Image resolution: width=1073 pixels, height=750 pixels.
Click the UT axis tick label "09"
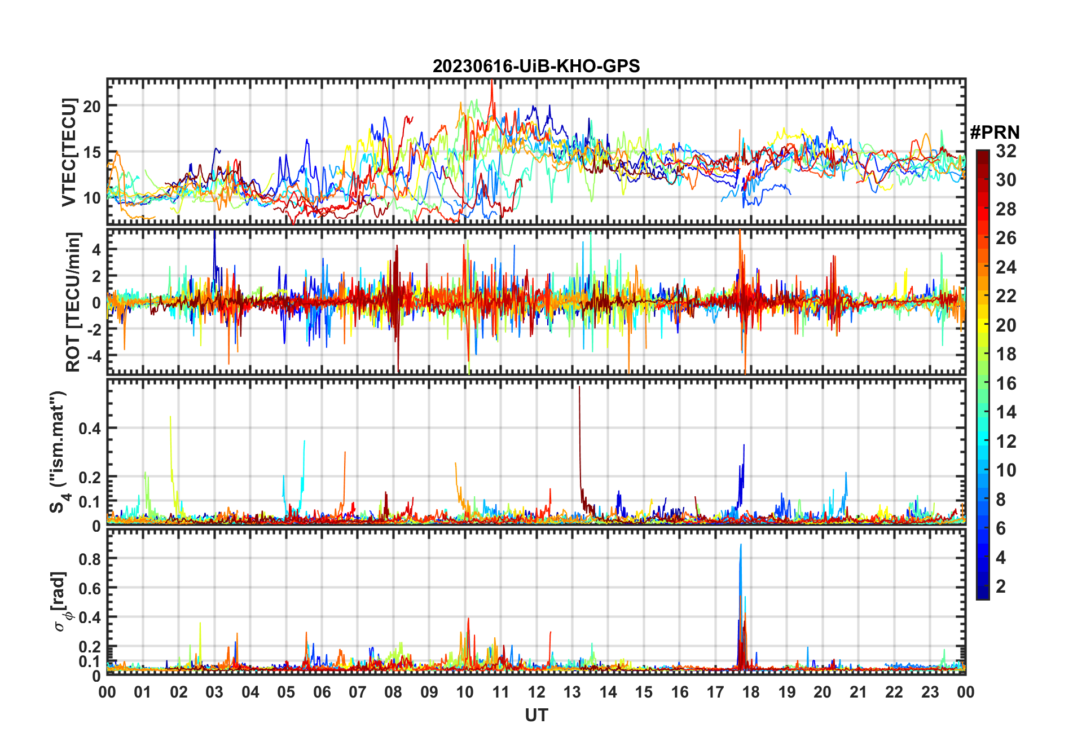pos(429,692)
